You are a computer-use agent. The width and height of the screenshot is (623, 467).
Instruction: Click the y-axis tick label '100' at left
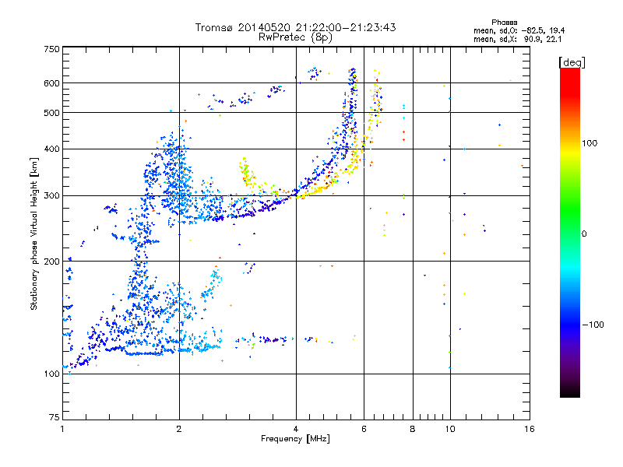[52, 374]
